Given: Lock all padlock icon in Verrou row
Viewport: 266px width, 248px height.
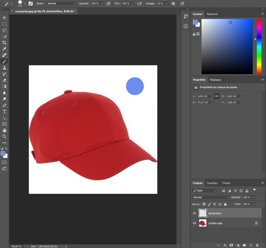Looking at the screenshot, I should [x=225, y=204].
